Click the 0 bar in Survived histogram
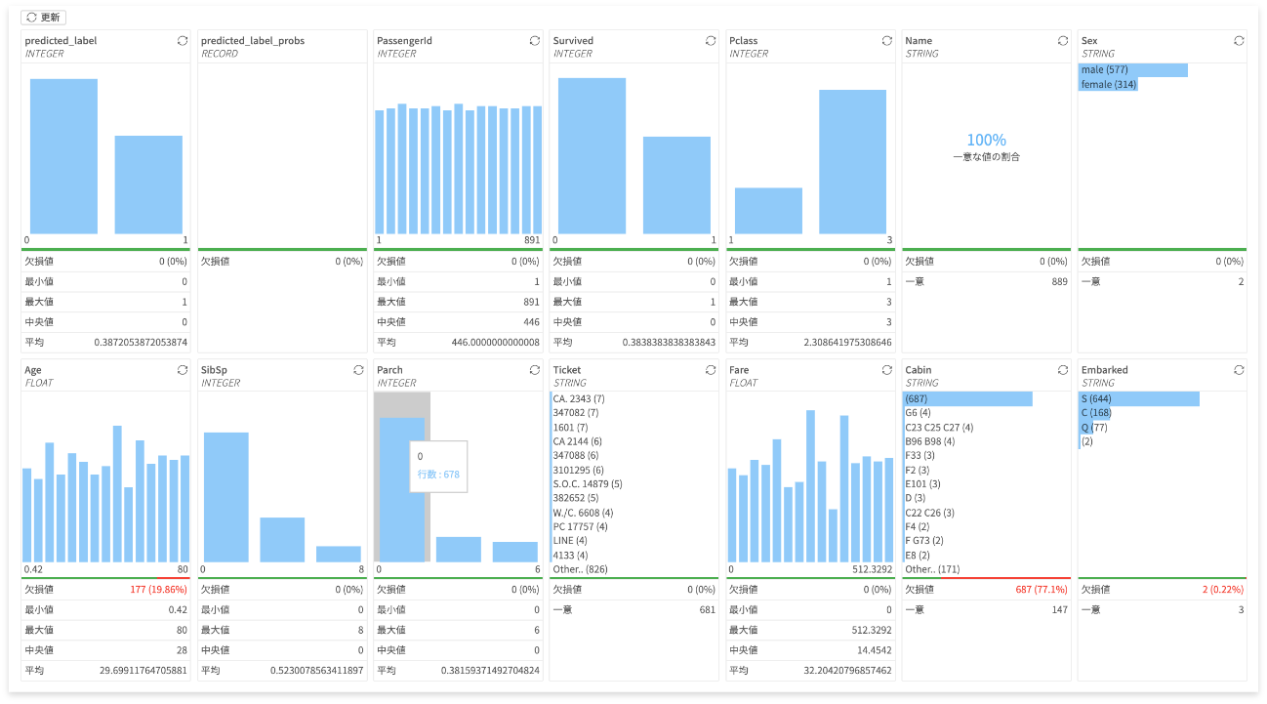1267x704 pixels. (x=592, y=156)
